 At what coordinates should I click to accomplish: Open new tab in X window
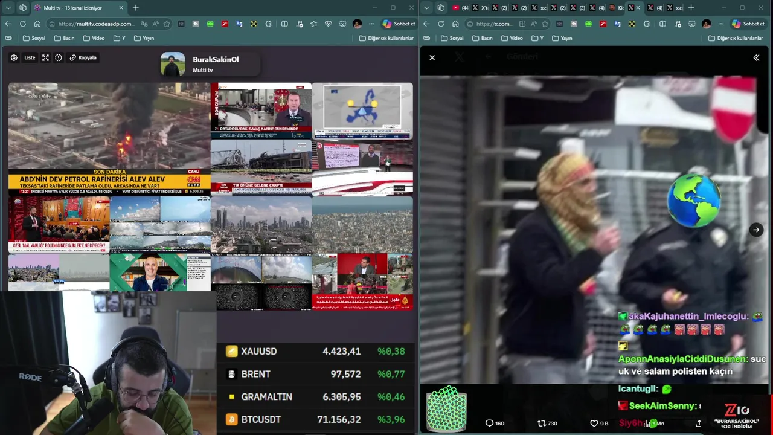point(691,8)
